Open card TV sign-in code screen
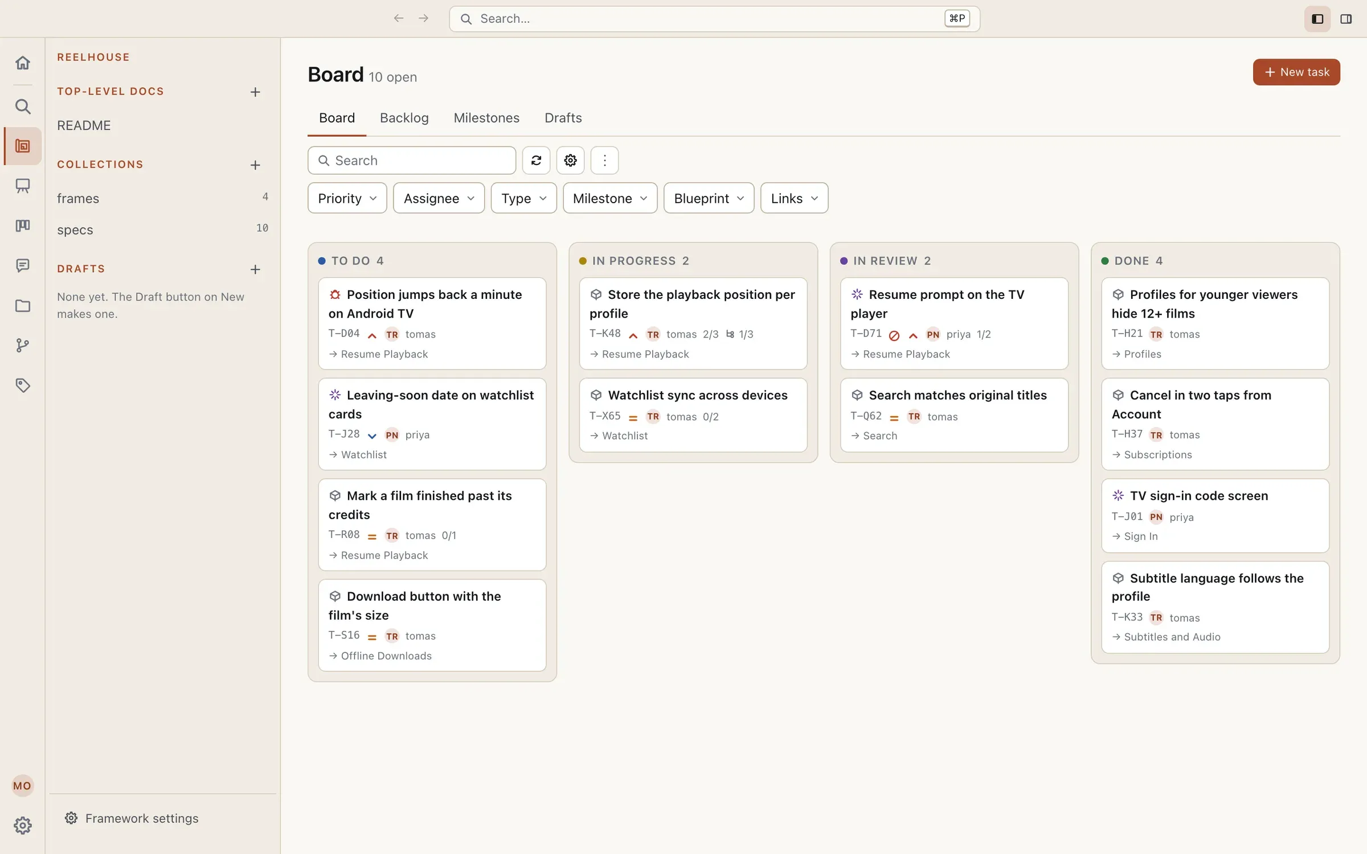Screen dimensions: 1367x854 coord(1215,516)
